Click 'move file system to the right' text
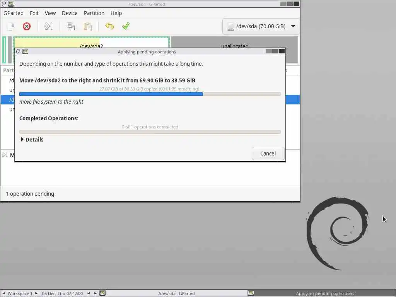 [51, 102]
